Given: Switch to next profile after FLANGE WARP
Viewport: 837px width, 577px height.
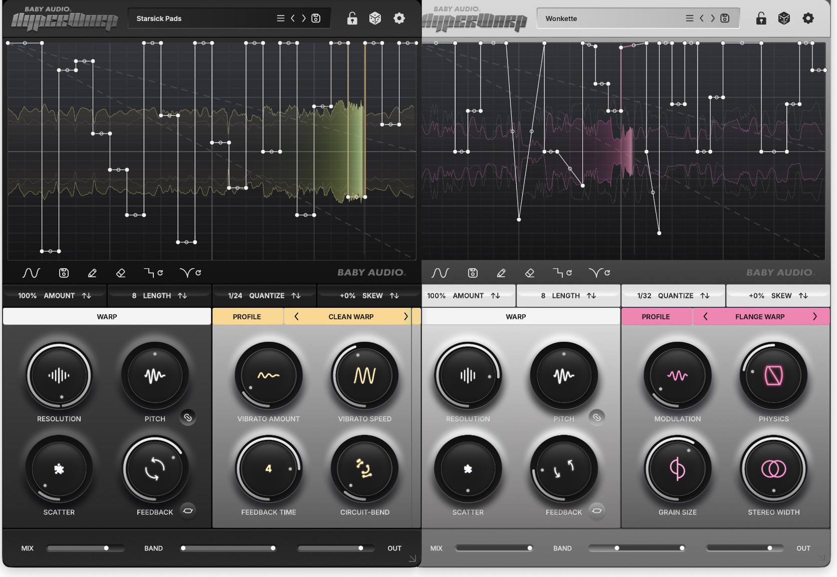Looking at the screenshot, I should [815, 317].
